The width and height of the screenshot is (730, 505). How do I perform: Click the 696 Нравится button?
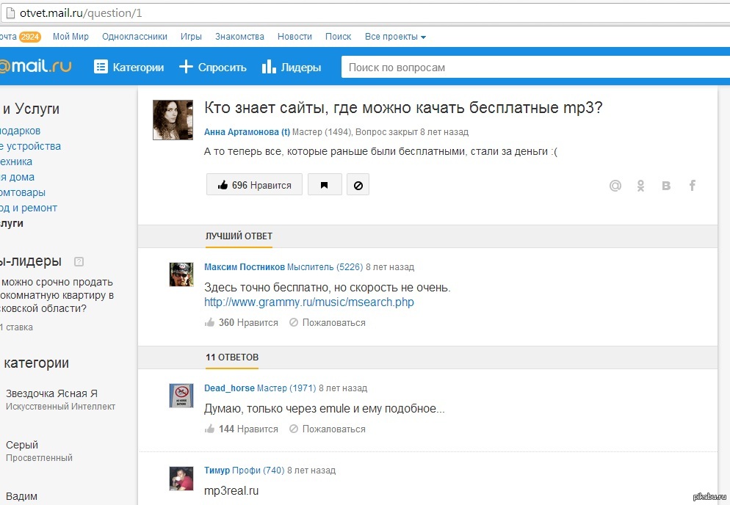(x=254, y=185)
